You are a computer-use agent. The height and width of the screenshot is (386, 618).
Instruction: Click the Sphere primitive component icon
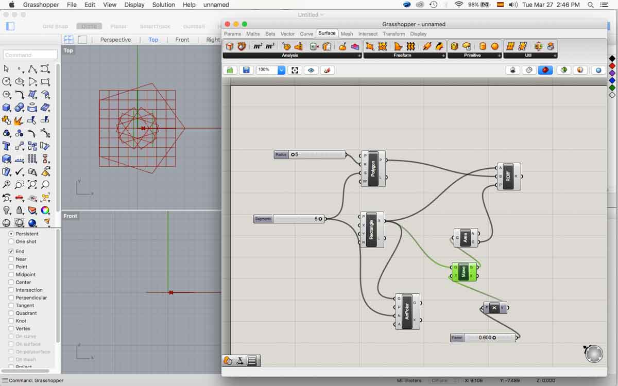[495, 46]
